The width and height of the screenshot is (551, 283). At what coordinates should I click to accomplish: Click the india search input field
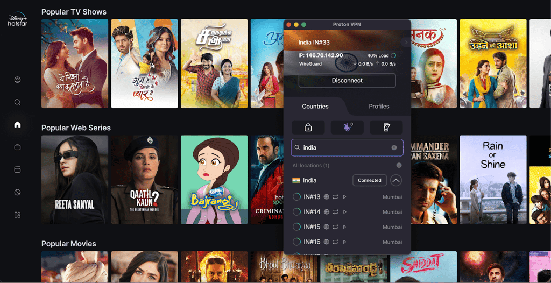[x=347, y=147]
